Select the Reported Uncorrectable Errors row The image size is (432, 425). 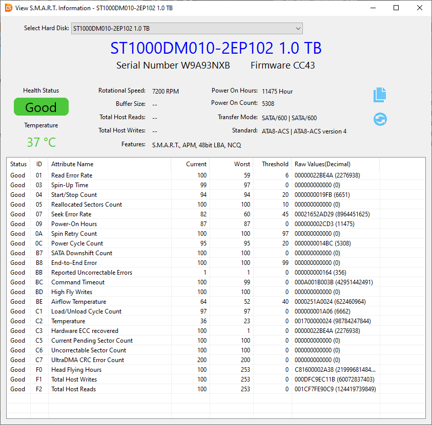(216, 273)
